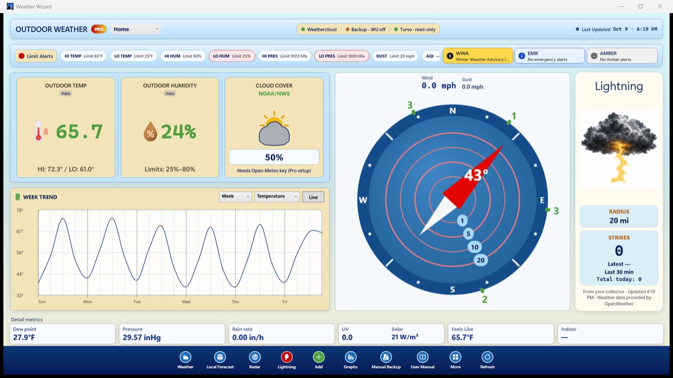Click the Weather Wizard title bar icon
The height and width of the screenshot is (378, 673).
point(10,6)
